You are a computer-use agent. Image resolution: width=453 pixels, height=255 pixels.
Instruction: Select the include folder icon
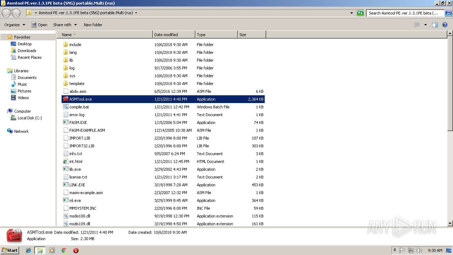pos(65,45)
